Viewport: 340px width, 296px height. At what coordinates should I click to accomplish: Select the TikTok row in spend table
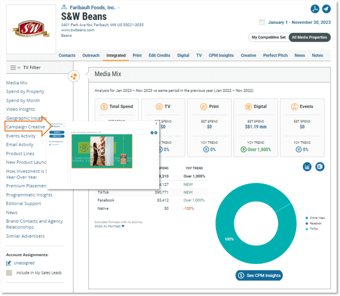151,192
